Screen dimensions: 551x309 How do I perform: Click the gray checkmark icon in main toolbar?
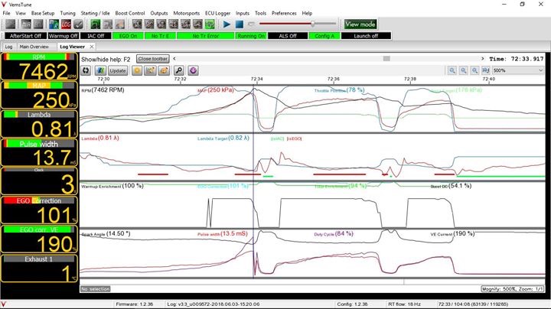(x=78, y=24)
